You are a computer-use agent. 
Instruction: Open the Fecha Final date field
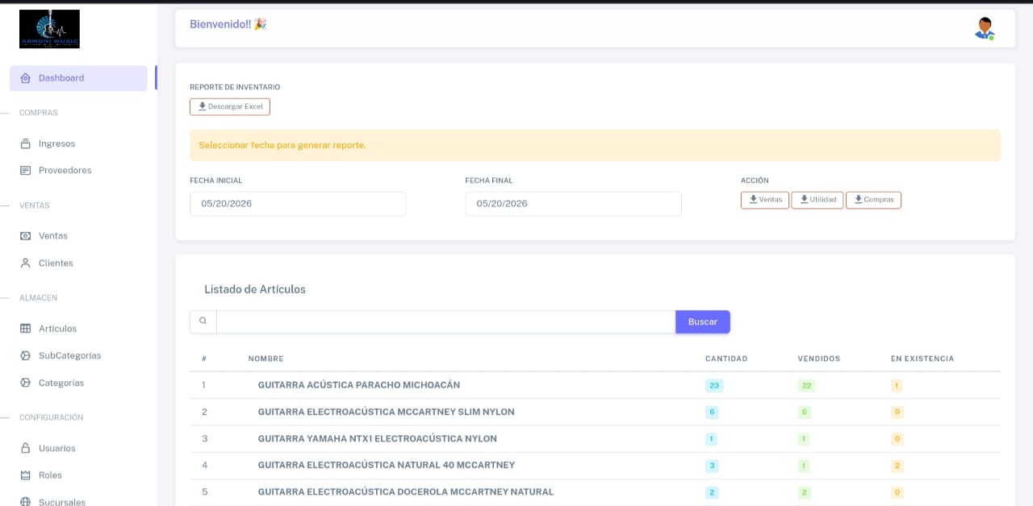point(573,204)
